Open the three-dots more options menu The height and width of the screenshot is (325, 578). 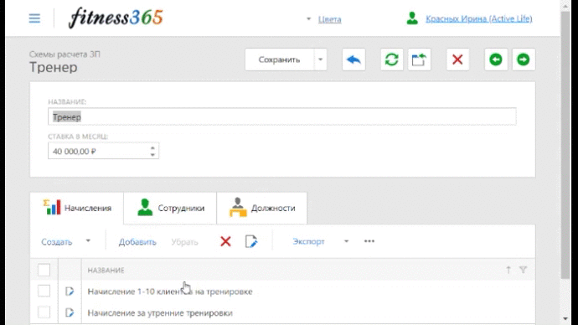(x=369, y=241)
